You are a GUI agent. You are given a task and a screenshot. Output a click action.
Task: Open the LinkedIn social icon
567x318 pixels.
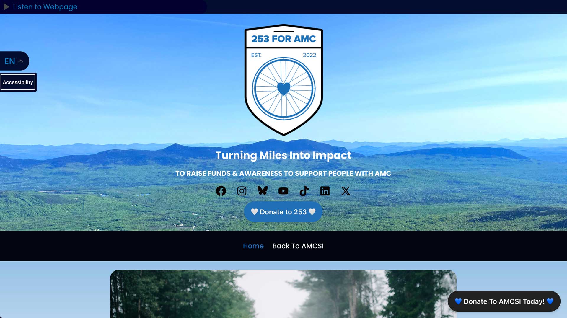pyautogui.click(x=325, y=191)
